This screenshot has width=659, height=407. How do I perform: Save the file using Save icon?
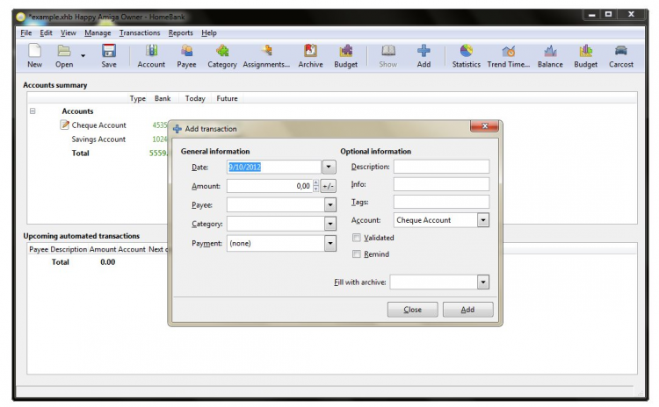109,51
